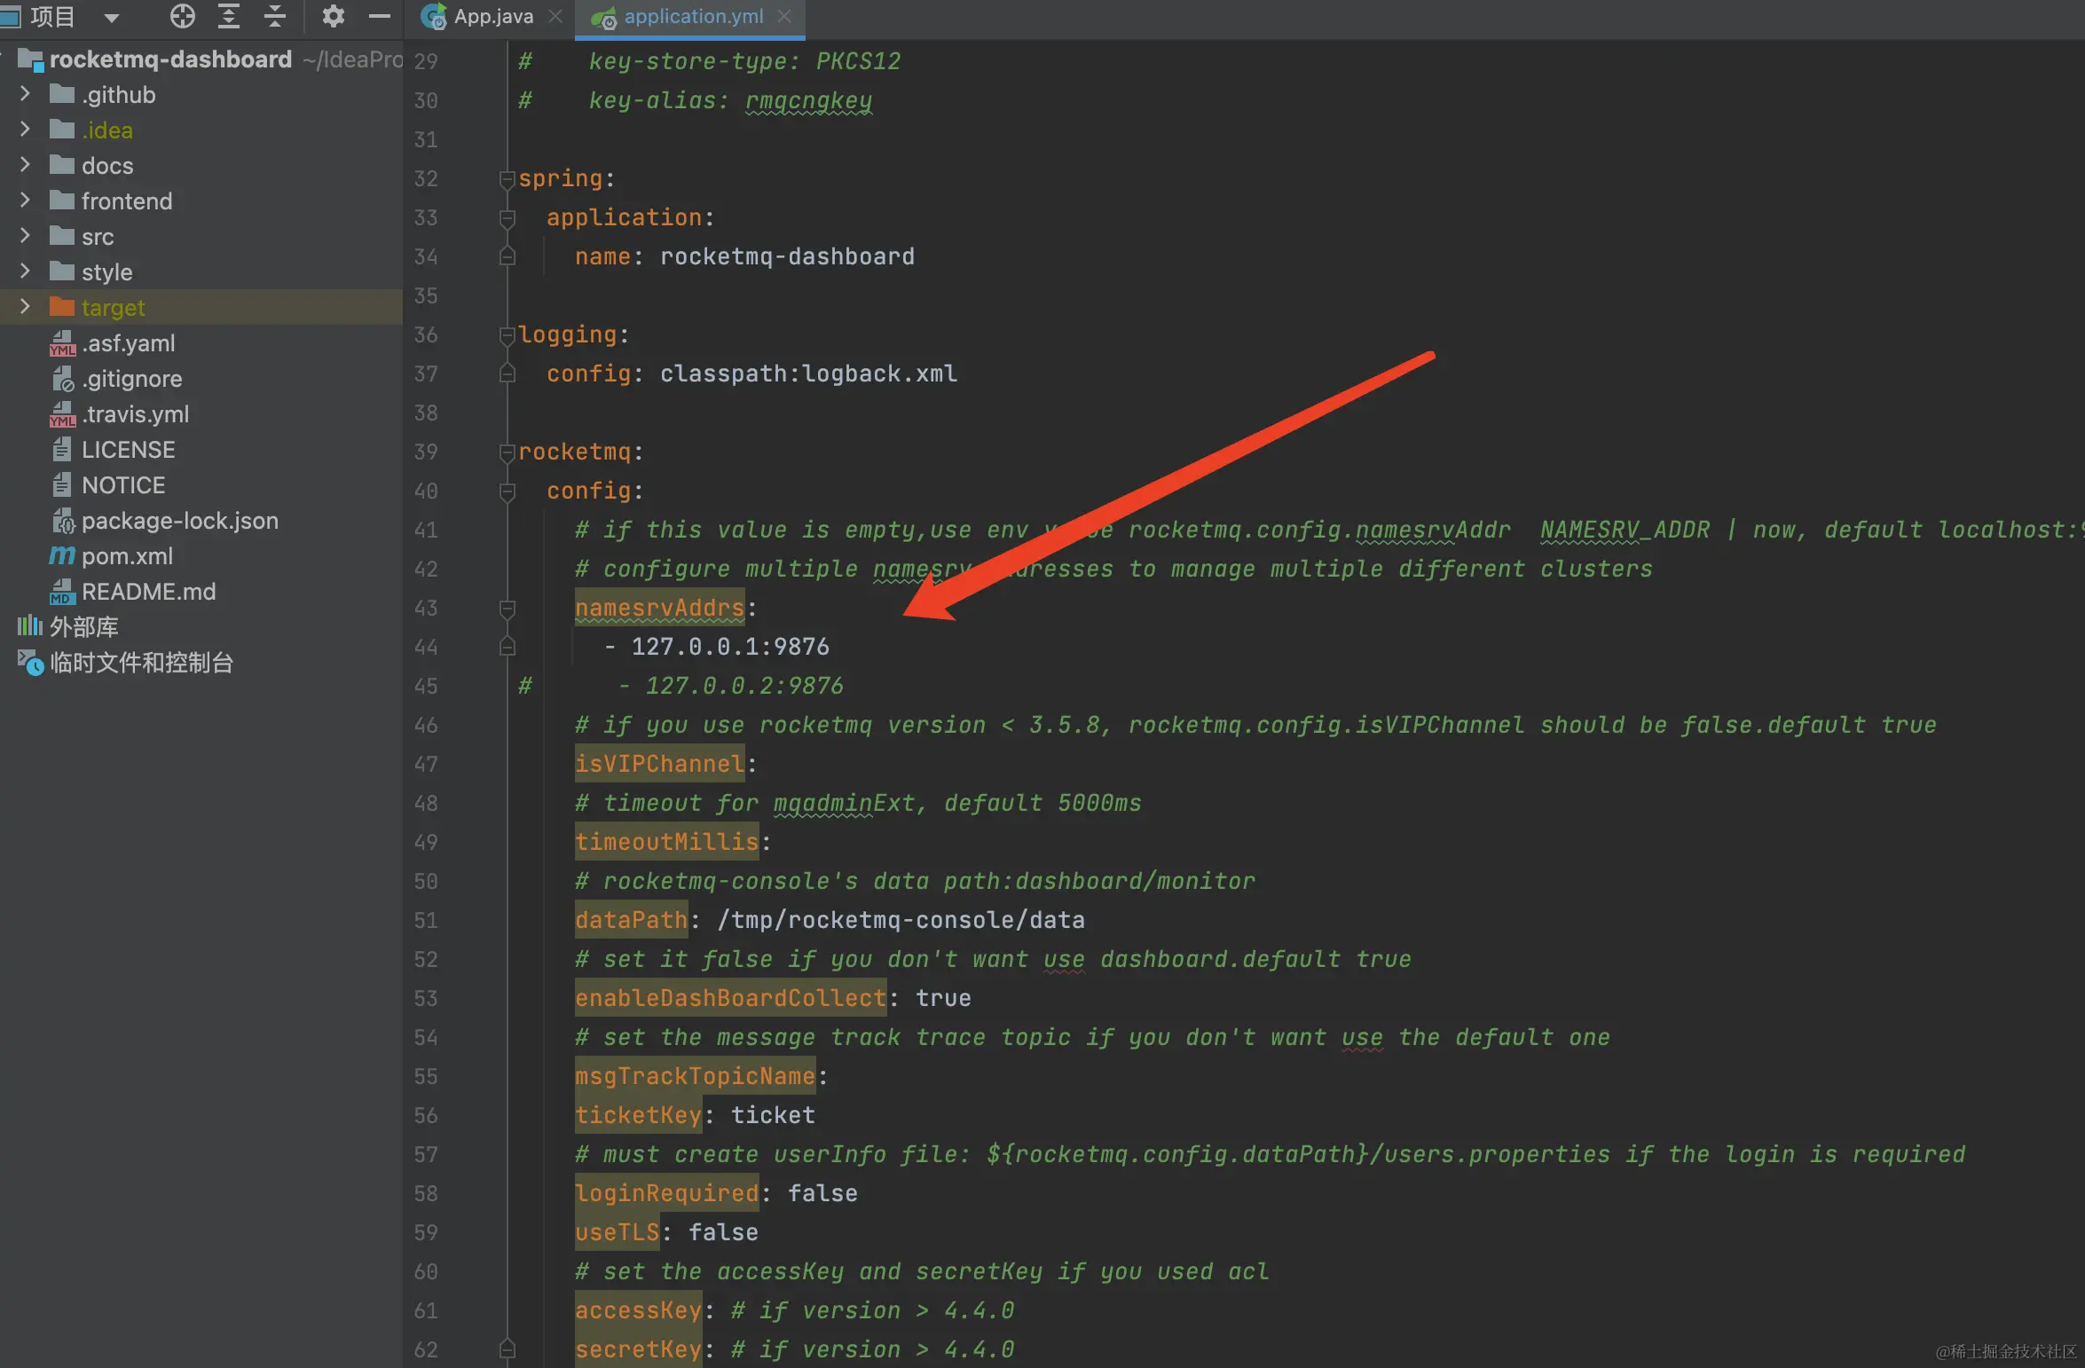Expand the .github folder
2085x1368 pixels.
pyautogui.click(x=25, y=94)
